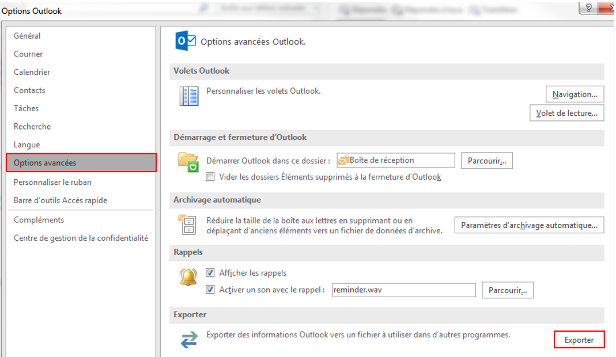616x357 pixels.
Task: Click the Outlook panes layout icon
Action: pos(188,96)
